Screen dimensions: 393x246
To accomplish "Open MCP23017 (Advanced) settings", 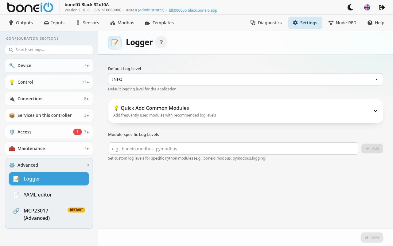I will [49, 214].
